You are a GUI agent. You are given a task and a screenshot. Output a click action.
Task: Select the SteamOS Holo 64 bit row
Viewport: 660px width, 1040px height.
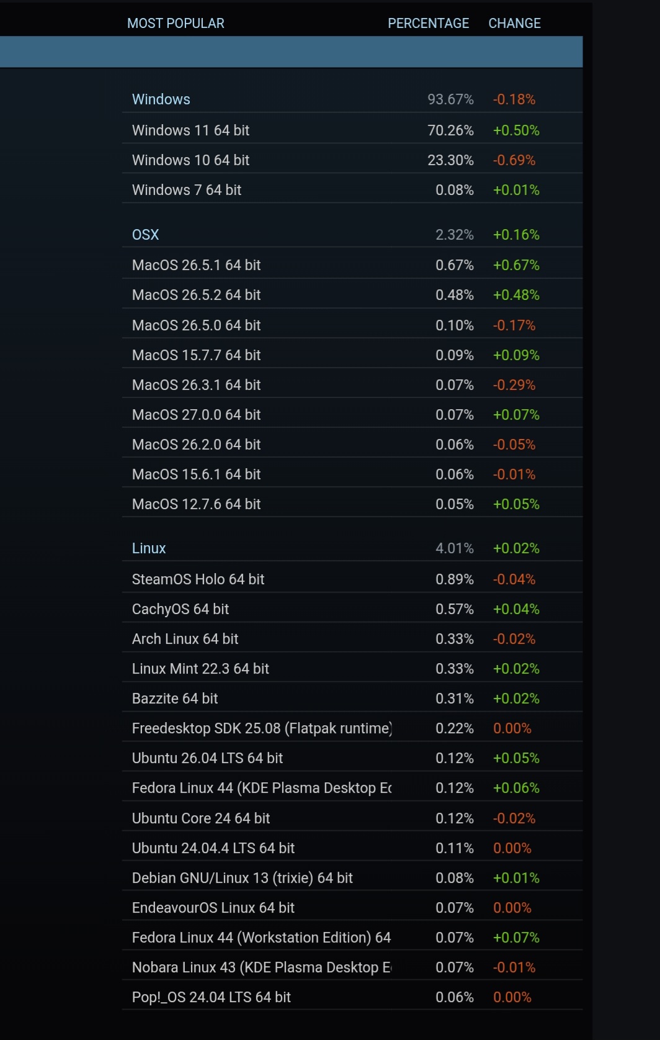tap(352, 579)
